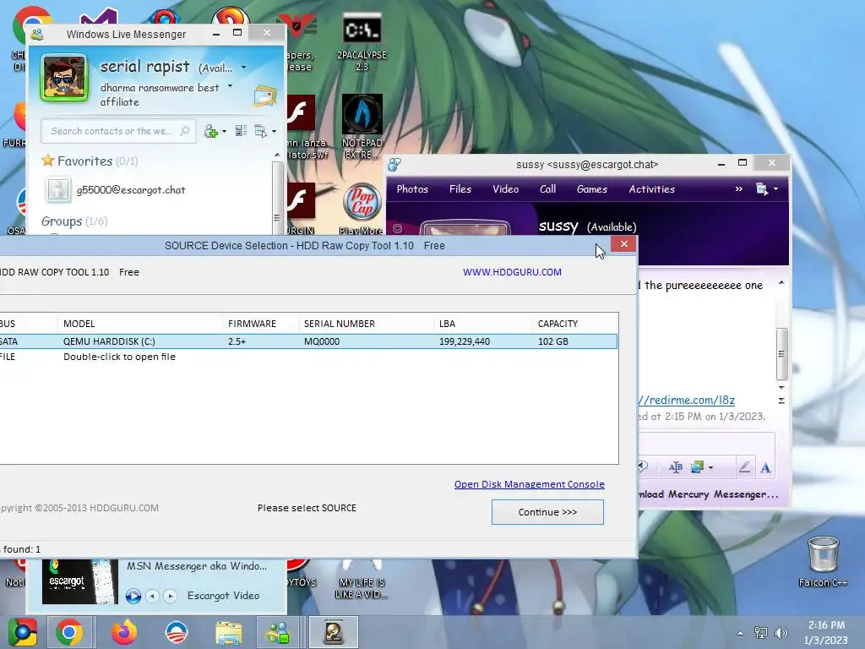The height and width of the screenshot is (649, 865).
Task: Open Call menu in sussy chat
Action: click(547, 188)
